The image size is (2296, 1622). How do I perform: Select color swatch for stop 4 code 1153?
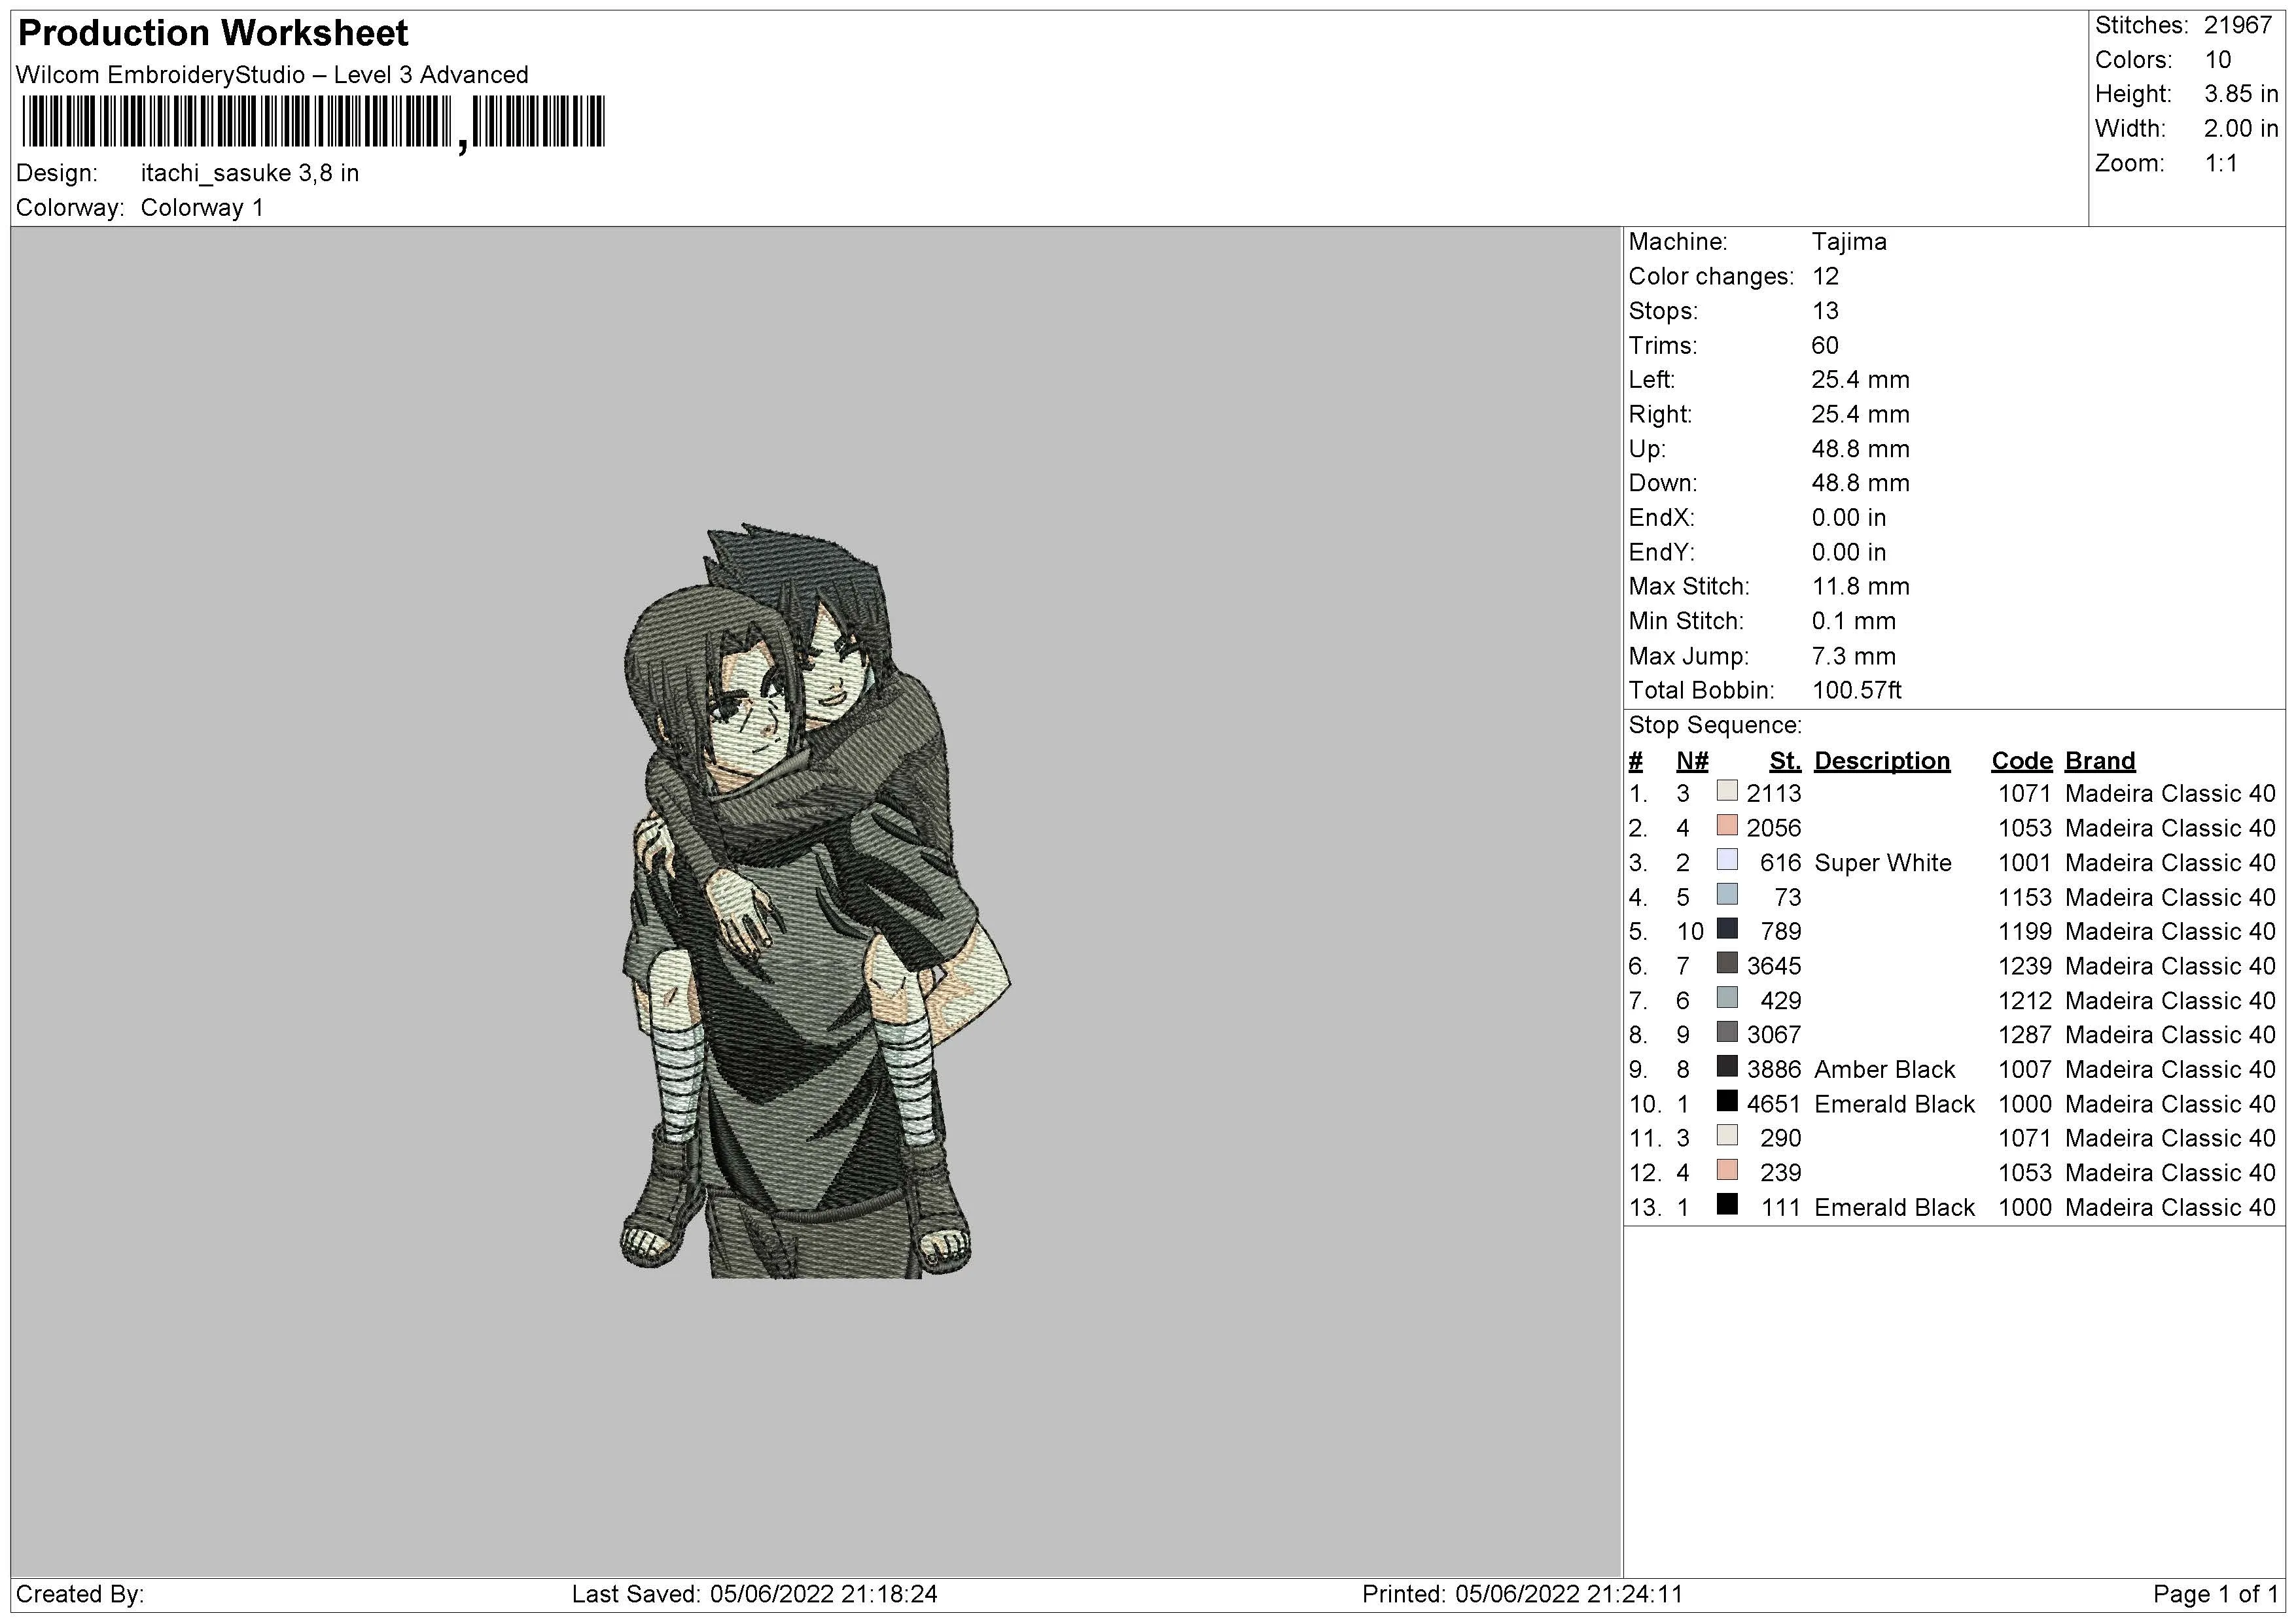1727,895
